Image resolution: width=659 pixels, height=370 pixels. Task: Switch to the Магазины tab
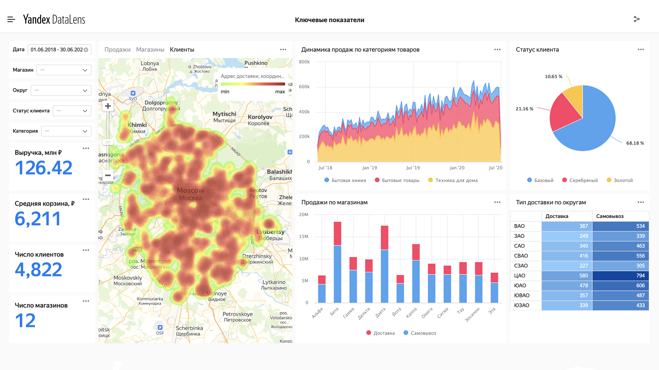150,50
